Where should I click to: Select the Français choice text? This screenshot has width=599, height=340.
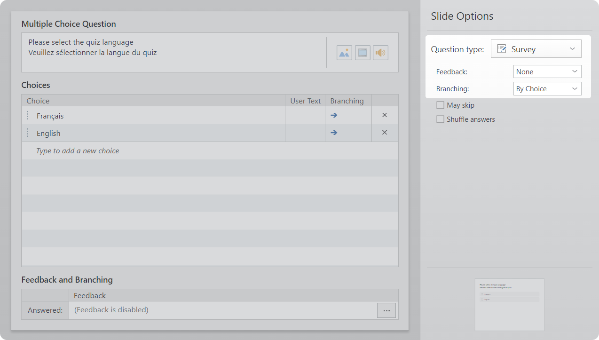click(x=50, y=116)
